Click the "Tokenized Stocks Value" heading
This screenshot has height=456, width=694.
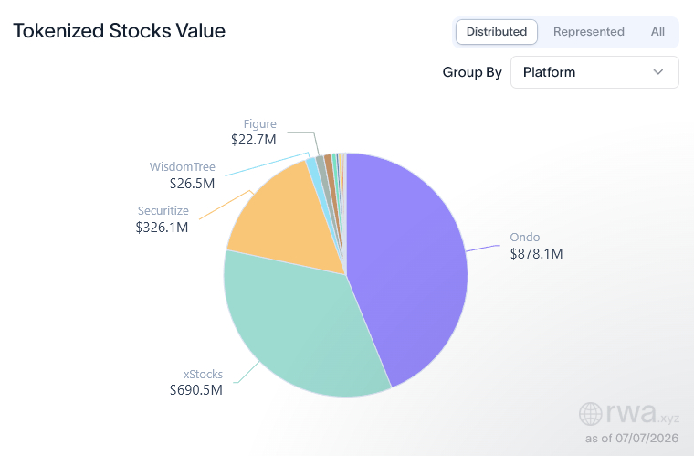point(119,31)
